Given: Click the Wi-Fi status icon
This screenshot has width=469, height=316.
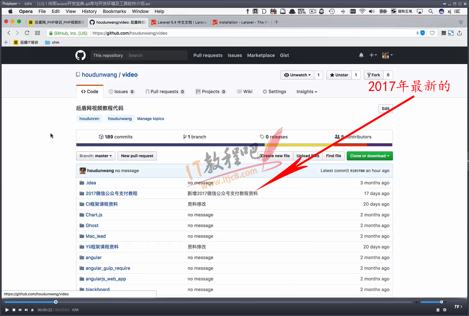Looking at the screenshot, I should click(363, 11).
